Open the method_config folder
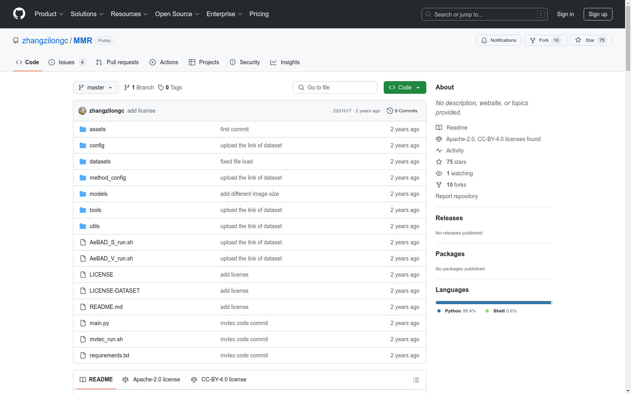The image size is (631, 394). 108,178
